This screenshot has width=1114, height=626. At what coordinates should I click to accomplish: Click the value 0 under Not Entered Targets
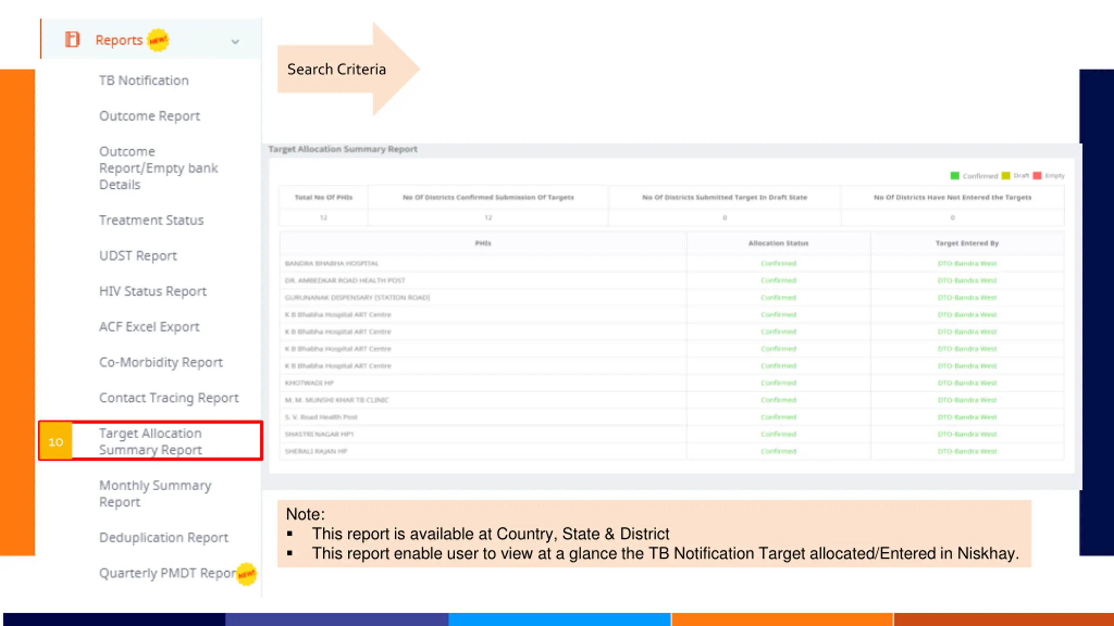tap(953, 217)
